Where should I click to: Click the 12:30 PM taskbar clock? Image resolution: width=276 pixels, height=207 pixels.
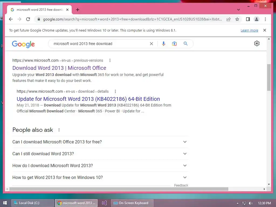(264, 203)
